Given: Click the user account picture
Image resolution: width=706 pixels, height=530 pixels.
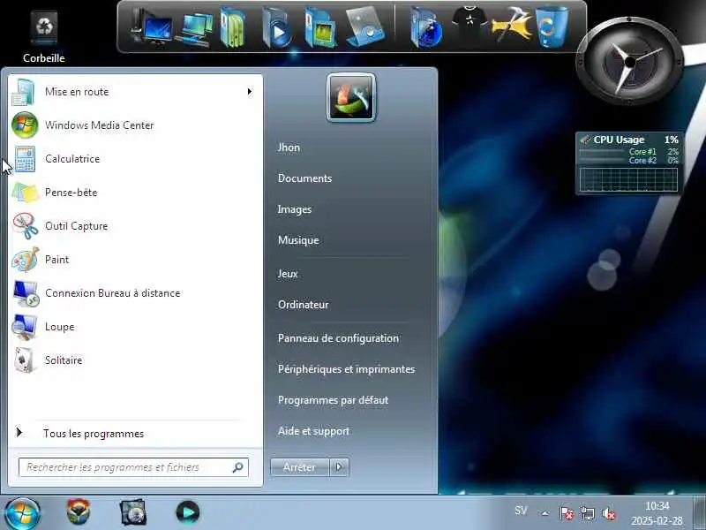Looking at the screenshot, I should [351, 98].
